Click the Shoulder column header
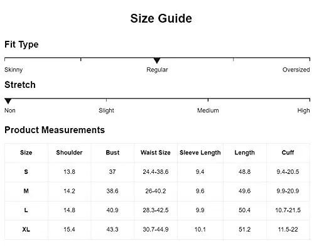The image size is (314, 248). [x=69, y=153]
